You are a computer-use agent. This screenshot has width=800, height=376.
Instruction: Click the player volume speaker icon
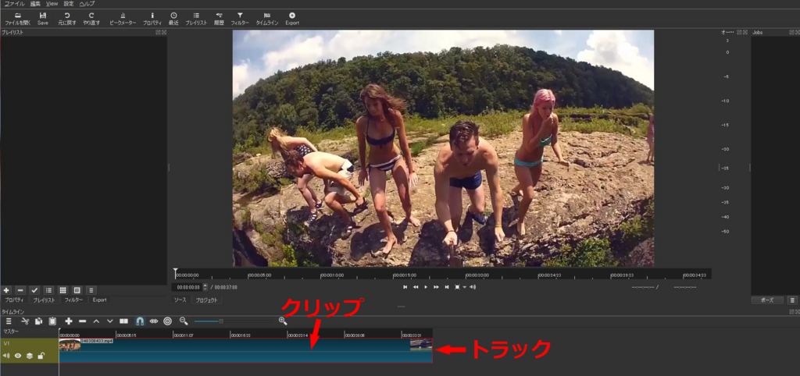[x=473, y=287]
